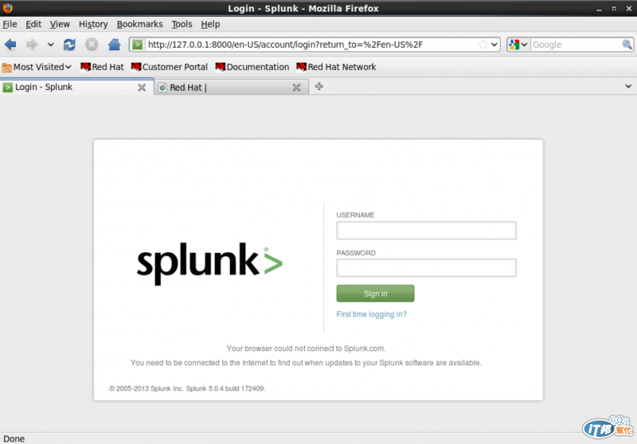Click the Splunk site identity icon in address bar
Viewport: 637px width, 444px height.
pyautogui.click(x=137, y=45)
